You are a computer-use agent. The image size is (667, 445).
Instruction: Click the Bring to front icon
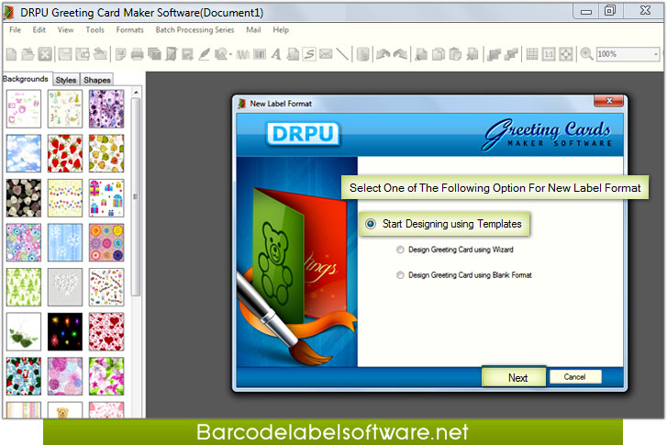coord(494,54)
